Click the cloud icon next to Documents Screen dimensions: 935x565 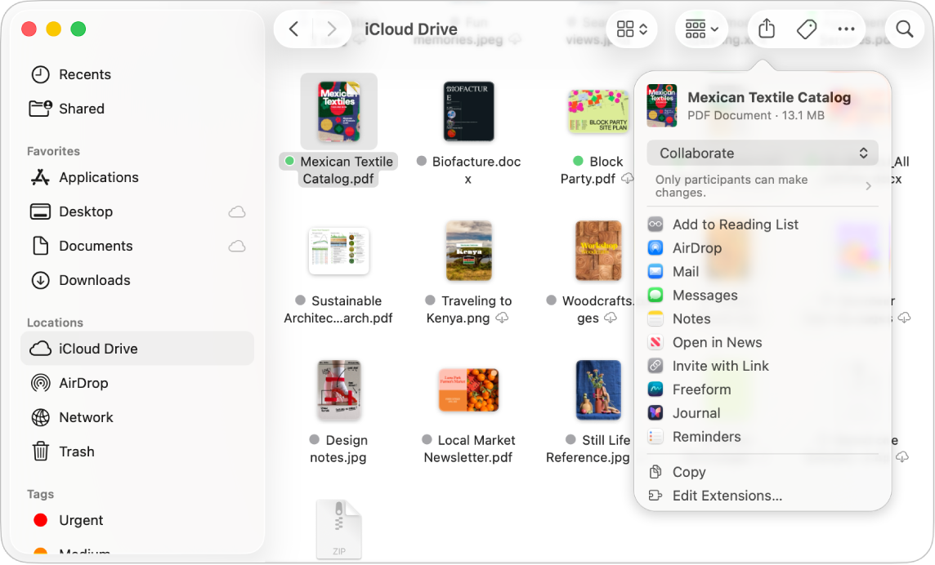point(236,246)
